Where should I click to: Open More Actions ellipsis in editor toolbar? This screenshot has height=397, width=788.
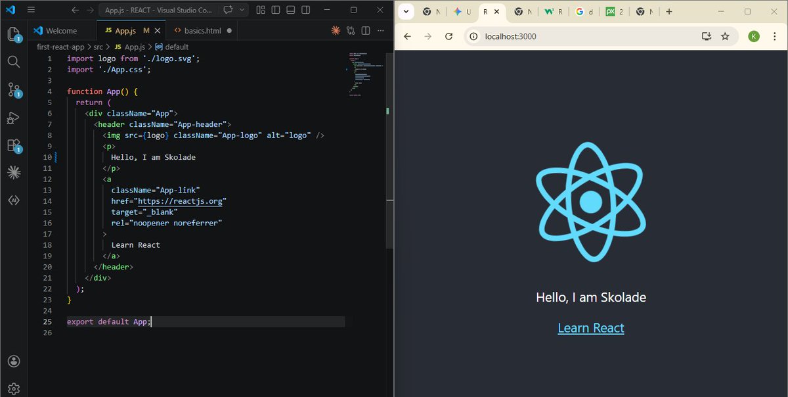tap(381, 30)
